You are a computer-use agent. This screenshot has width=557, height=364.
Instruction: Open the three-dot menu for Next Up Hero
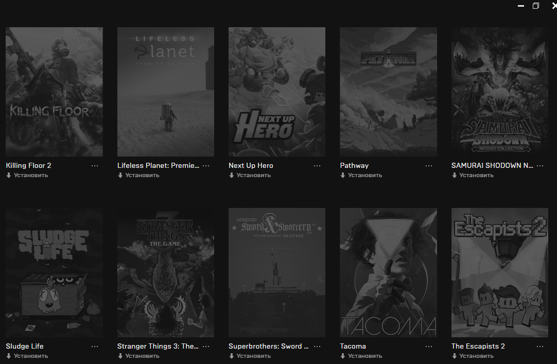(x=317, y=166)
